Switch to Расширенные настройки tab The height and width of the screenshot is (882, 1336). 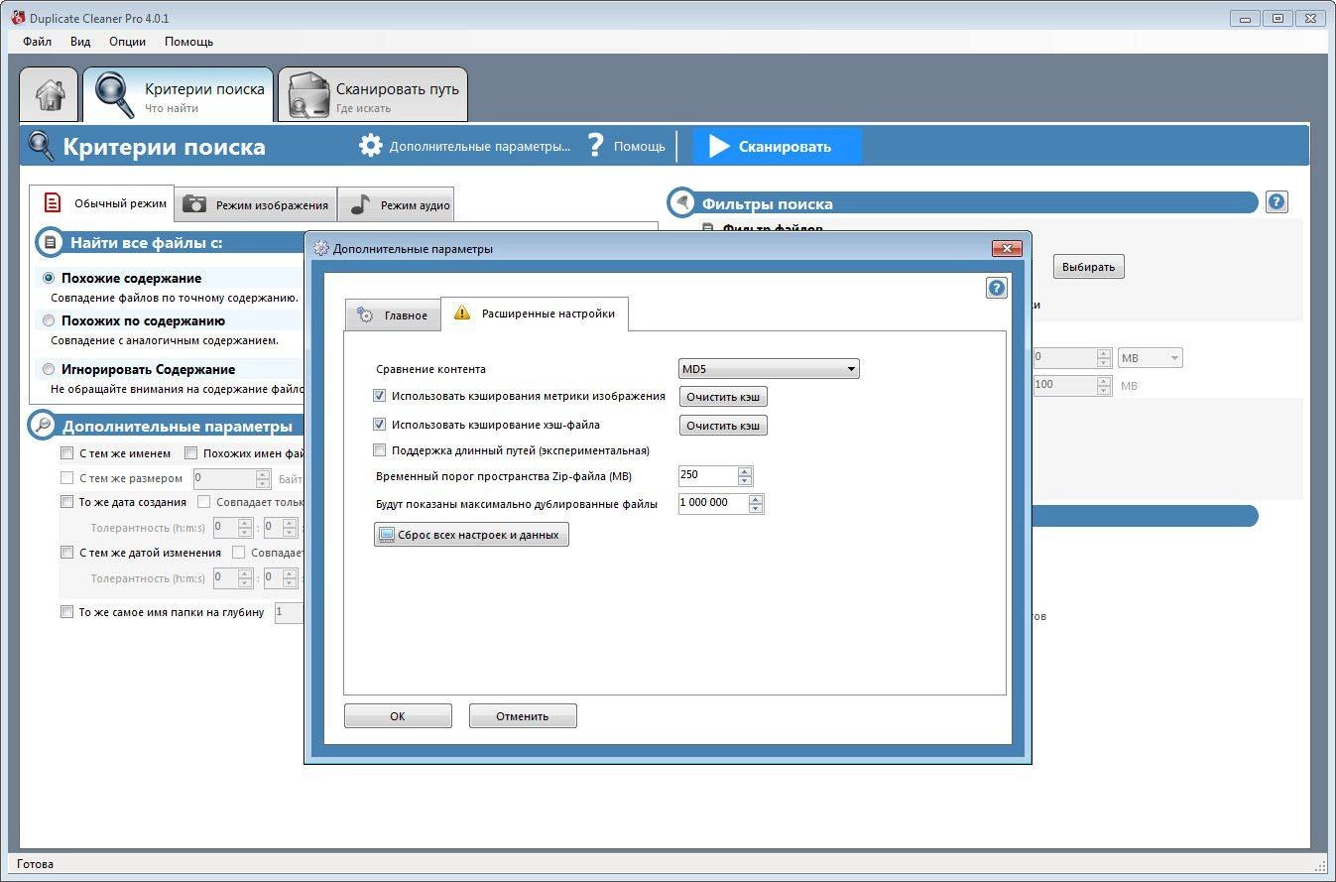coord(535,314)
